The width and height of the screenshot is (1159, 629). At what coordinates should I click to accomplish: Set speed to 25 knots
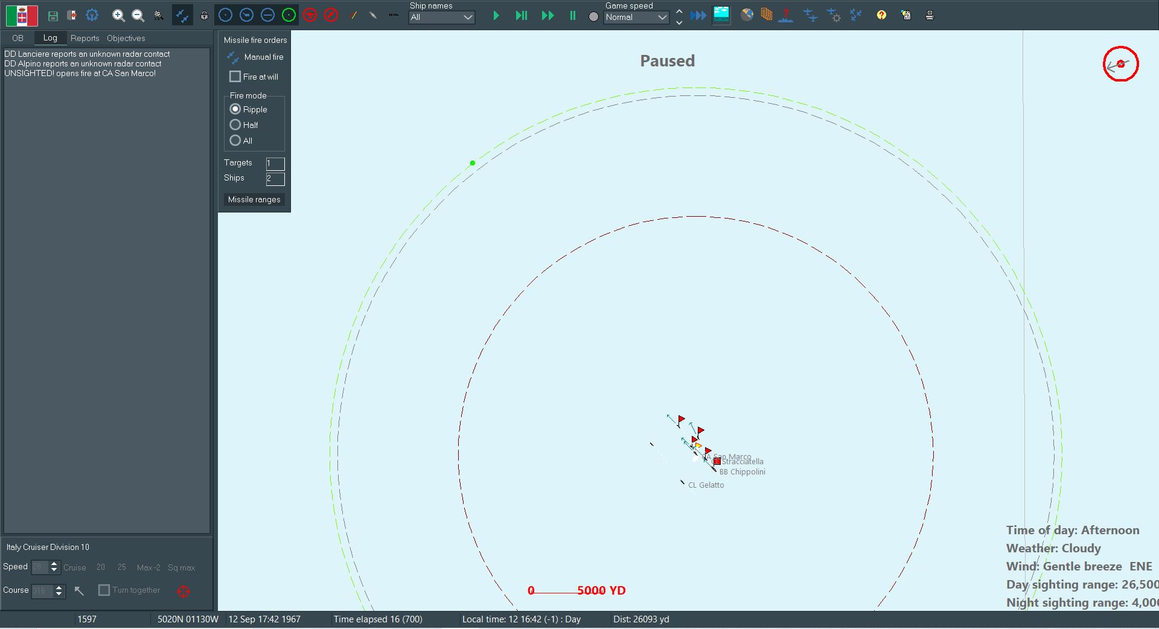(x=122, y=567)
